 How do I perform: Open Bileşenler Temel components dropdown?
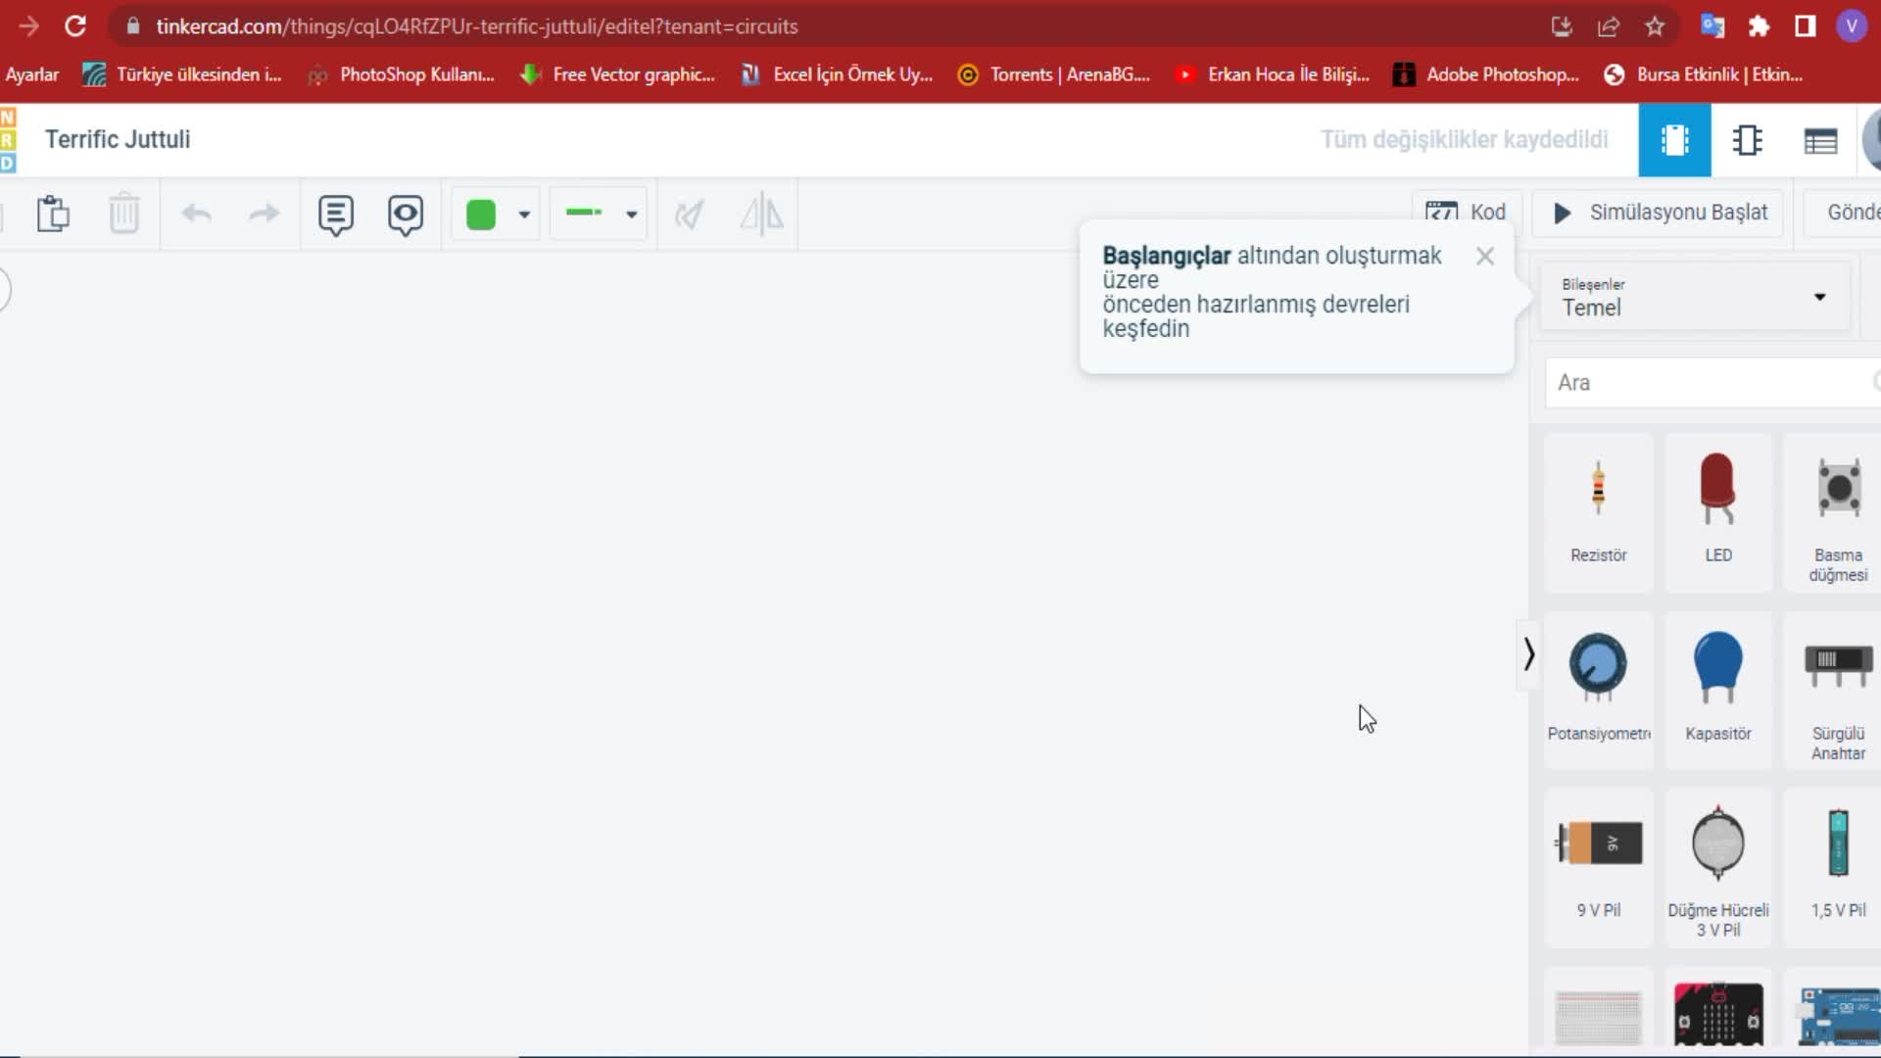tap(1694, 297)
